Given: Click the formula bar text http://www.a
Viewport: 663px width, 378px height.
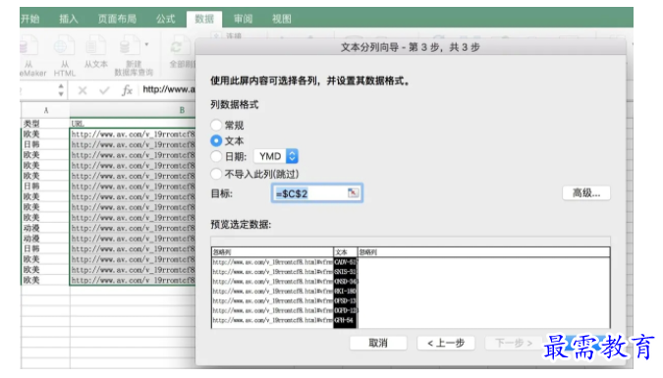Looking at the screenshot, I should tap(169, 89).
